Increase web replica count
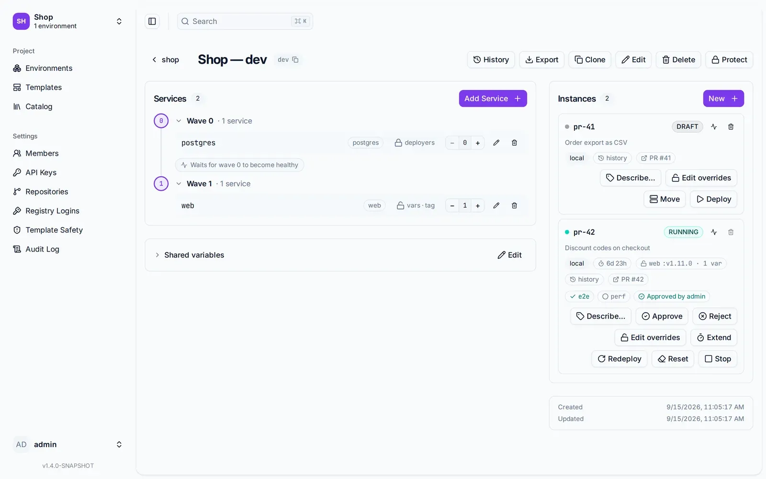The width and height of the screenshot is (766, 479). pos(478,205)
